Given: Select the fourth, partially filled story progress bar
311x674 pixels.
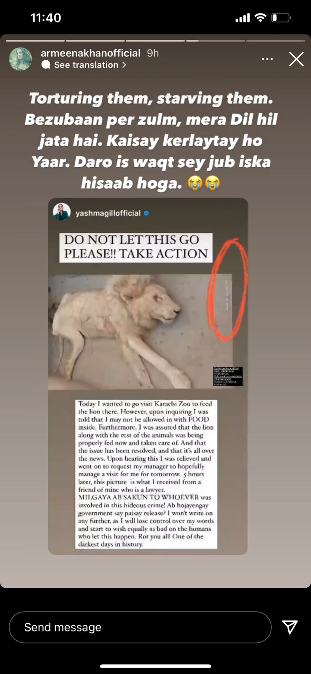Looking at the screenshot, I should pos(215,41).
